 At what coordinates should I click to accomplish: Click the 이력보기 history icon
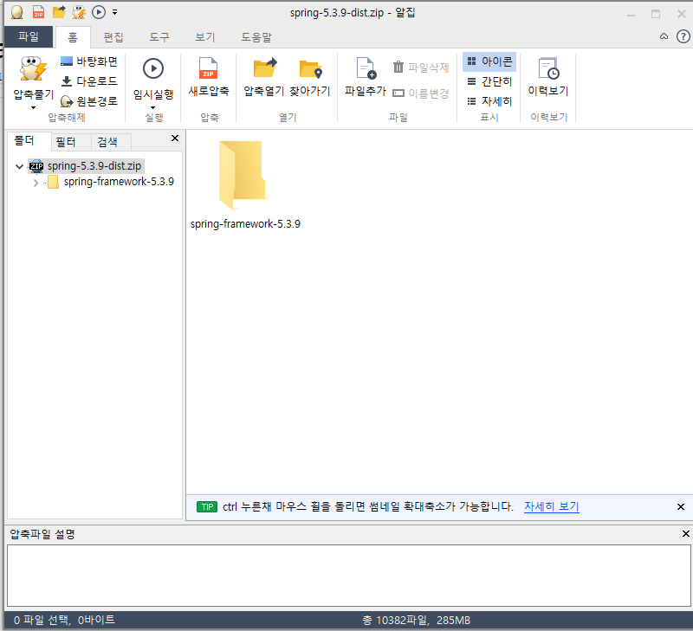(x=548, y=68)
